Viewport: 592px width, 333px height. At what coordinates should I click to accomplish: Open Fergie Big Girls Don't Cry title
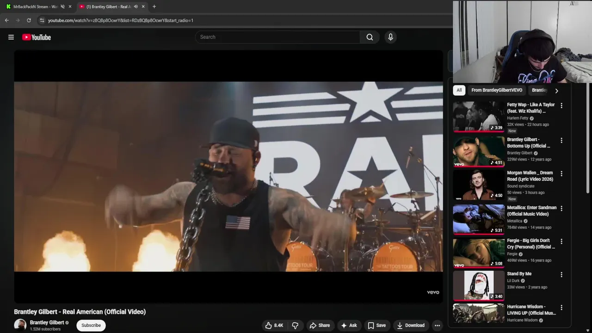pyautogui.click(x=531, y=244)
